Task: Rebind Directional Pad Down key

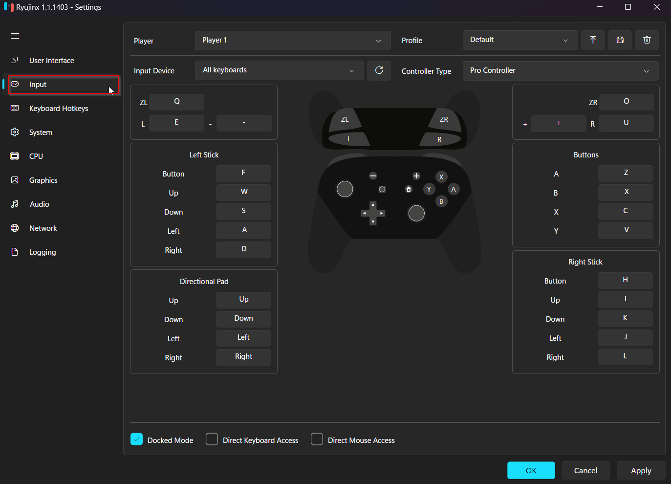Action: (243, 319)
